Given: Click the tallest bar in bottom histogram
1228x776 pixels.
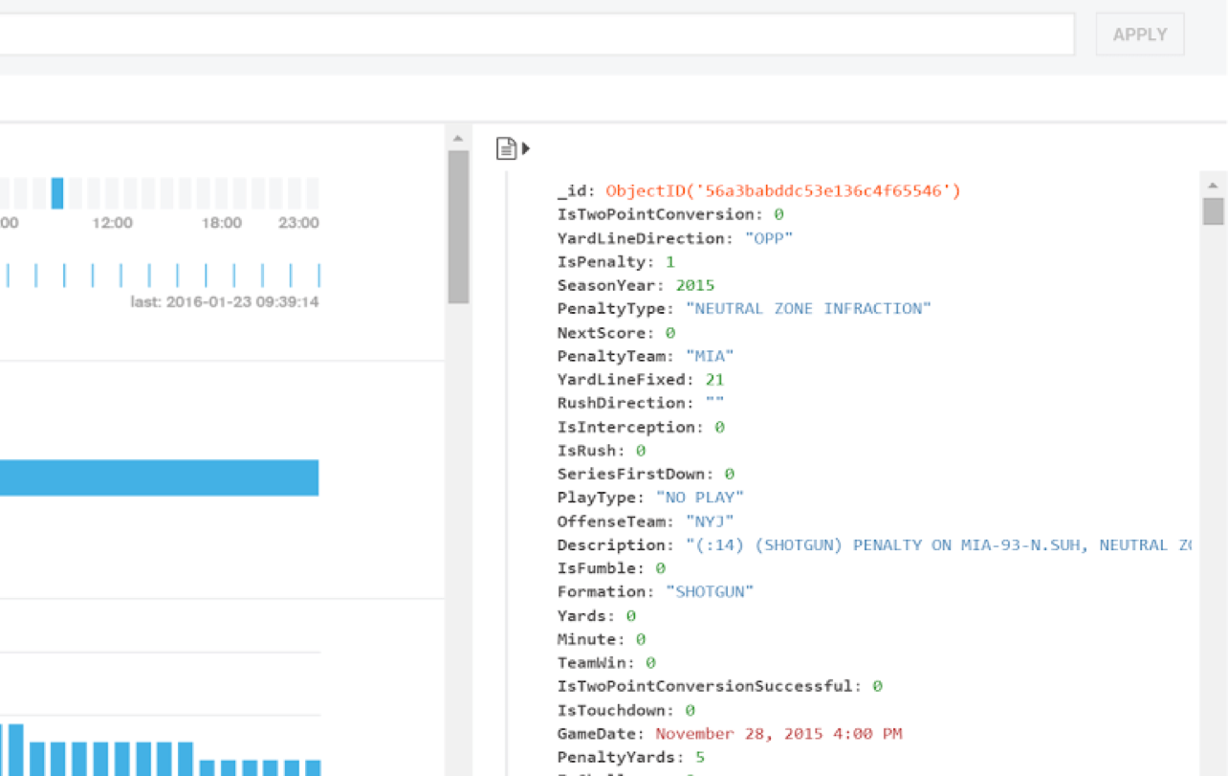Looking at the screenshot, I should (x=15, y=749).
